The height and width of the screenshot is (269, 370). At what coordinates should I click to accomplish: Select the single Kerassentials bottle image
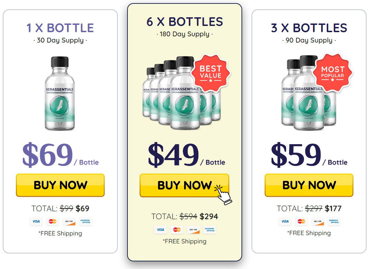click(x=60, y=93)
